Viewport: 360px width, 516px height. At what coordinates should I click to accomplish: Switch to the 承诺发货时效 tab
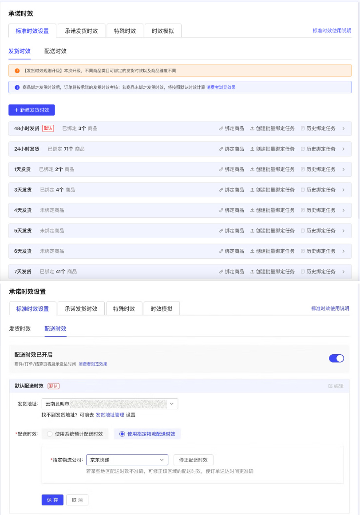[x=81, y=31]
